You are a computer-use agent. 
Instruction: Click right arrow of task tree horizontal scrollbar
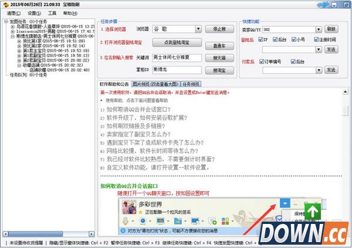[92, 234]
